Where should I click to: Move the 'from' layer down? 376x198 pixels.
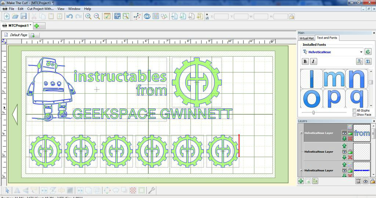344,138
